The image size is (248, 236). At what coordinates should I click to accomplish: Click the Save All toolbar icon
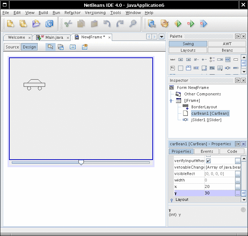coord(49,24)
